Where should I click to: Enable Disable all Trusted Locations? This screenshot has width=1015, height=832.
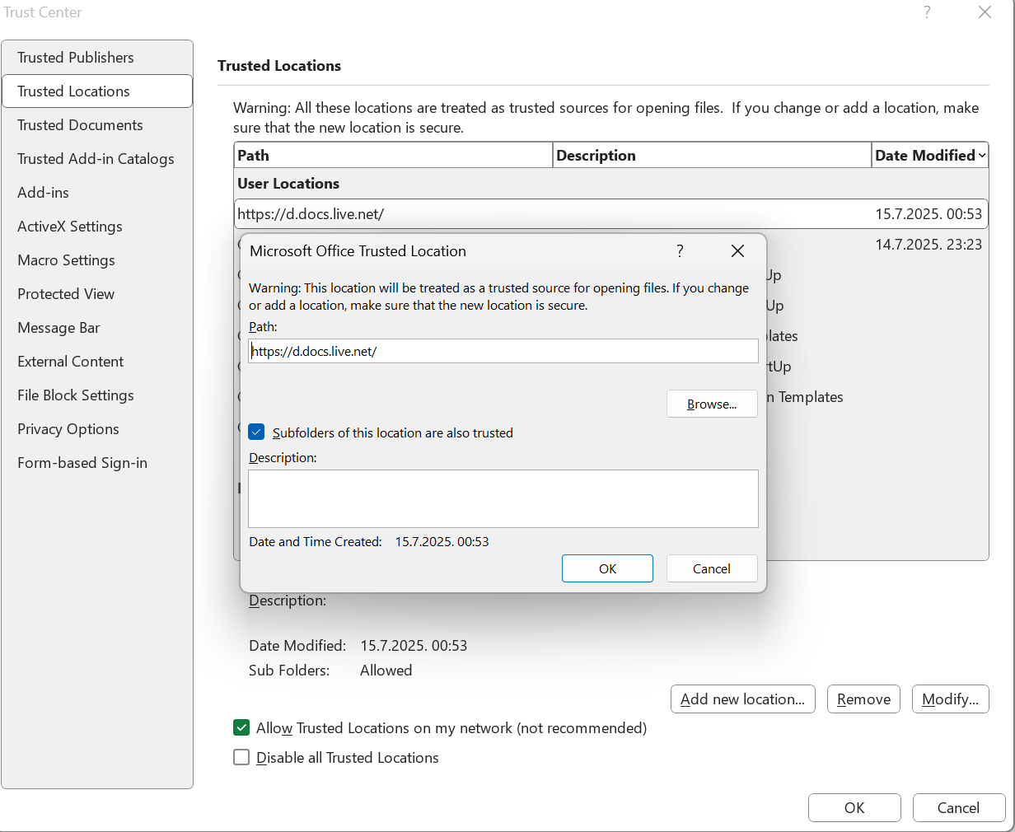tap(241, 757)
